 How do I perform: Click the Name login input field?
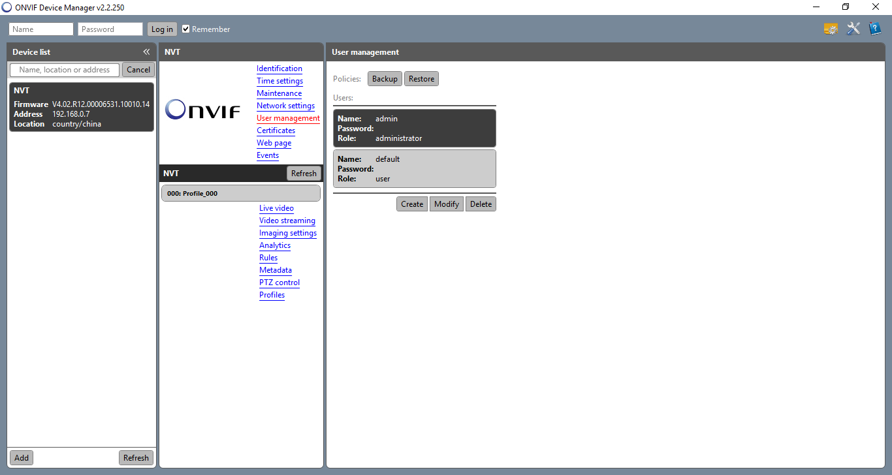point(41,29)
